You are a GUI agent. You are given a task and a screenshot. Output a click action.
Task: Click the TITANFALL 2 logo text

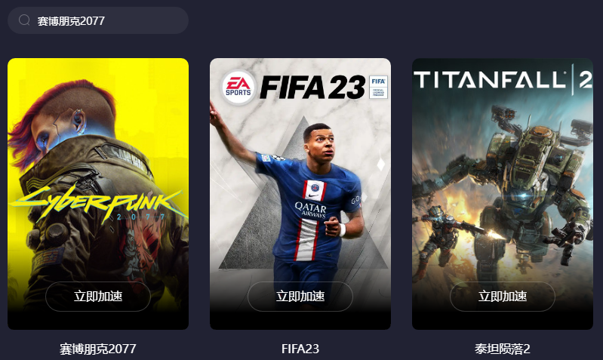click(x=503, y=80)
